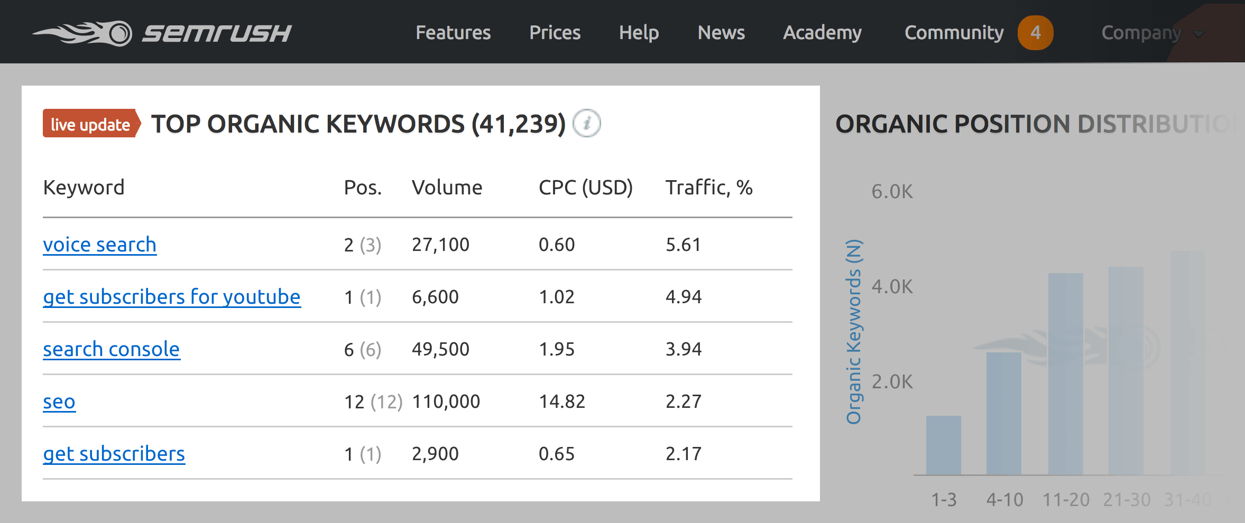Open the 'search console' keyword link

click(x=112, y=349)
